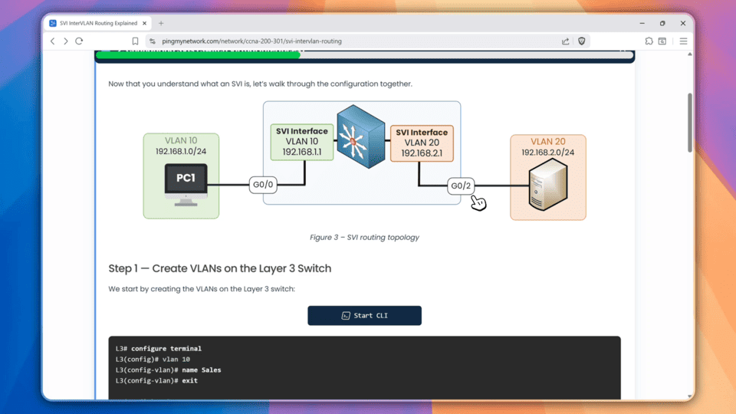Reload the current page
The height and width of the screenshot is (414, 736).
(79, 41)
